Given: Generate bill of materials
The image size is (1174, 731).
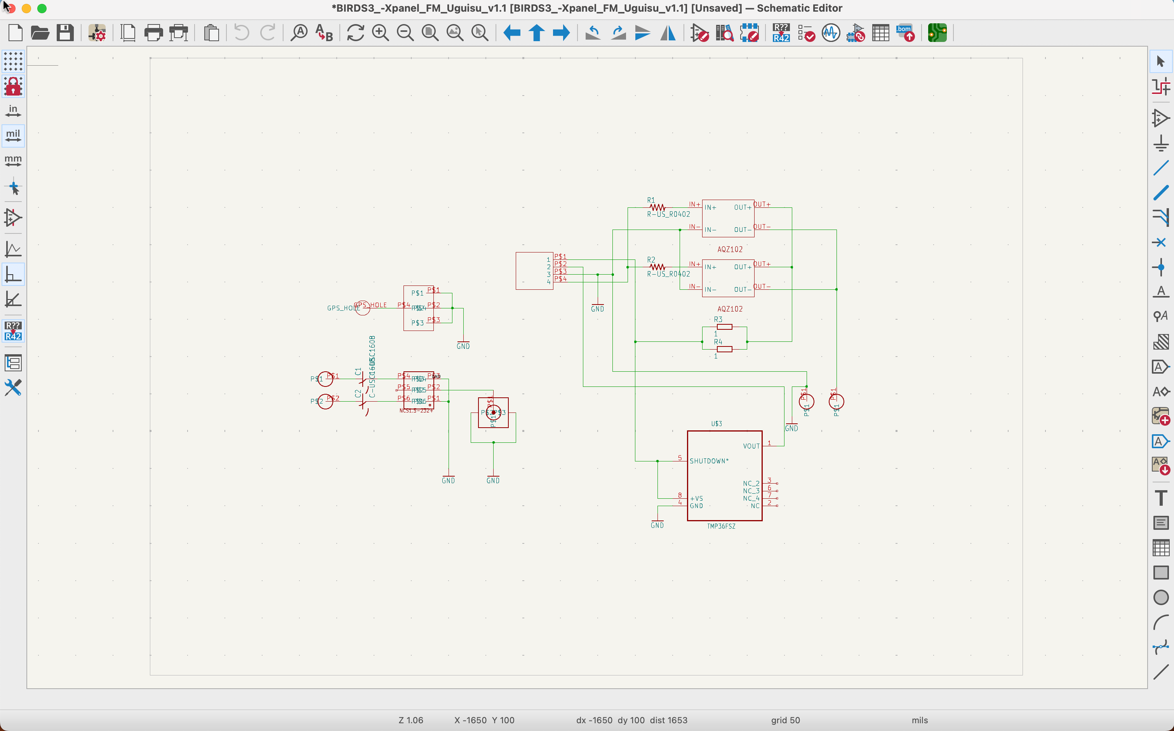Looking at the screenshot, I should tap(905, 33).
